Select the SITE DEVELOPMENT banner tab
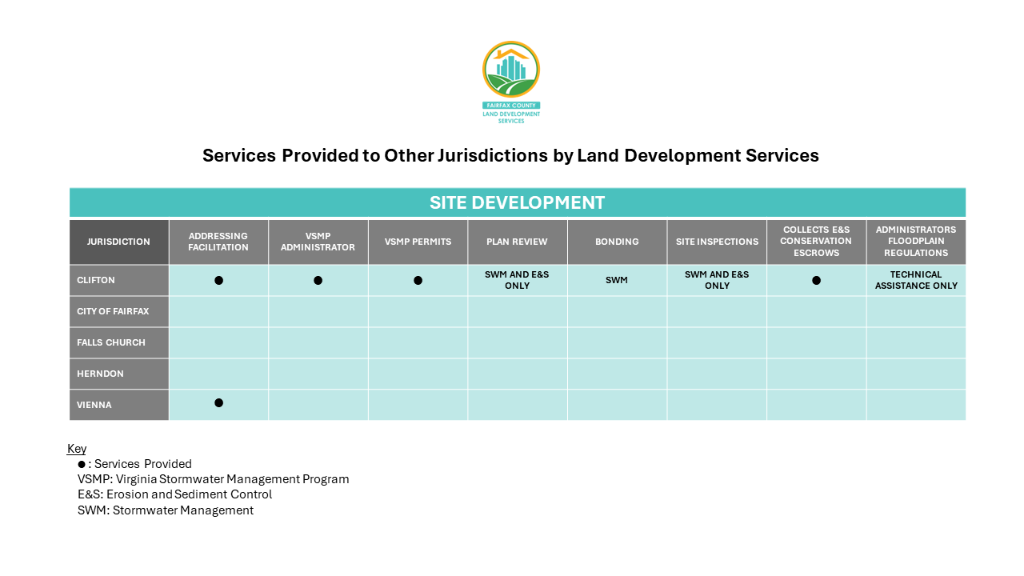This screenshot has height=576, width=1024. pyautogui.click(x=518, y=202)
